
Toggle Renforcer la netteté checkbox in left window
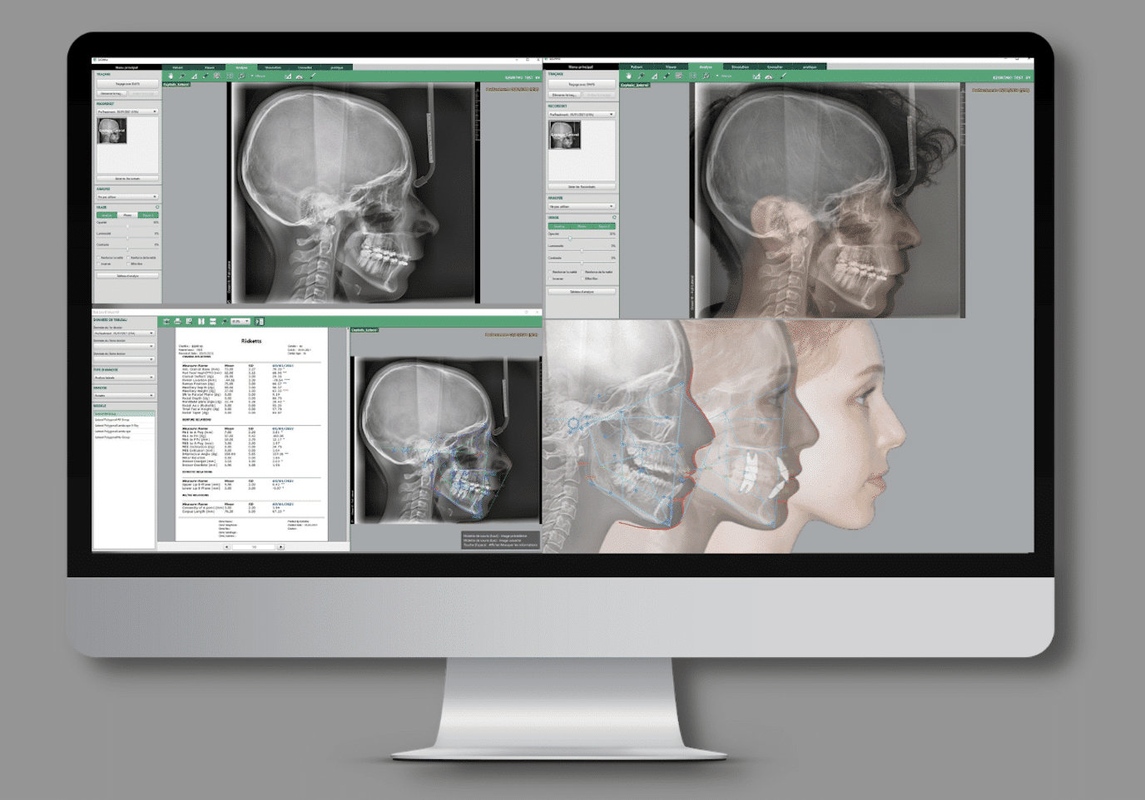point(98,258)
